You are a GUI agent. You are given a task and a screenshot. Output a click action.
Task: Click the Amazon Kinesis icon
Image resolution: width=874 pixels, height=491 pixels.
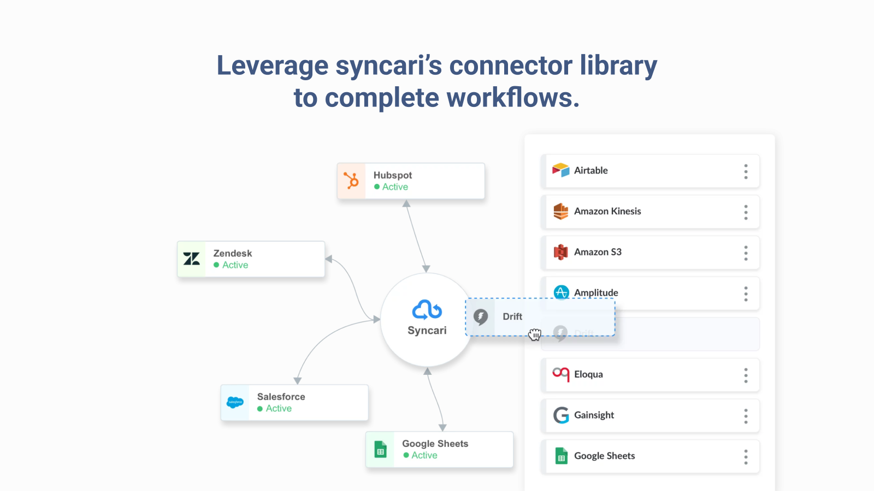(560, 211)
